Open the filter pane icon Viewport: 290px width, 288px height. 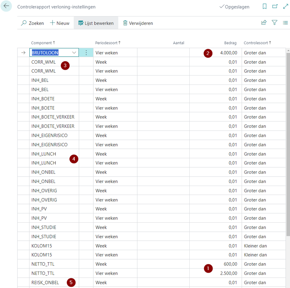pyautogui.click(x=275, y=23)
